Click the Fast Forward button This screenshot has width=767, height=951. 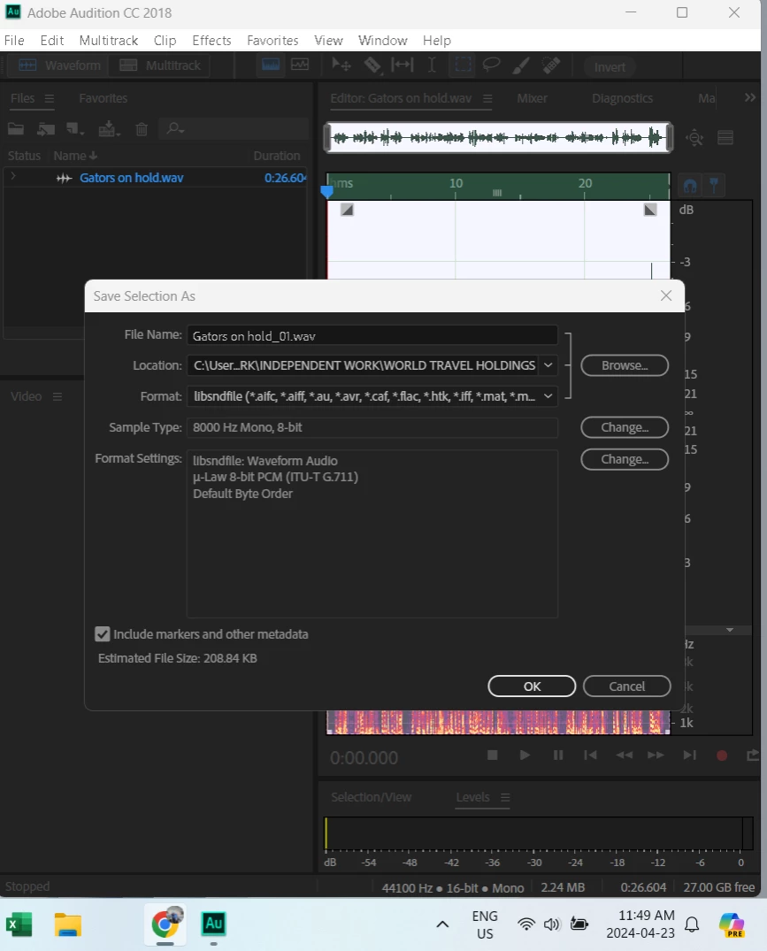coord(656,755)
